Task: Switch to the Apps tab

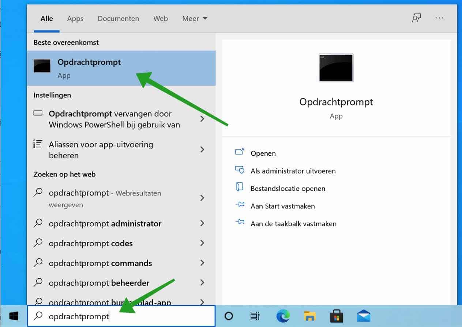Action: (x=75, y=18)
